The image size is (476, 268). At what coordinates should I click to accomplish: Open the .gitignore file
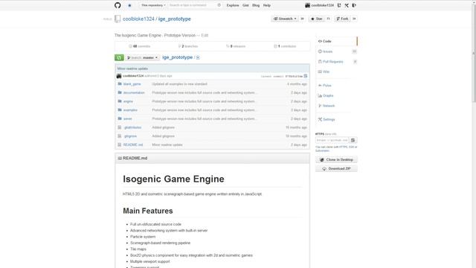click(x=130, y=136)
